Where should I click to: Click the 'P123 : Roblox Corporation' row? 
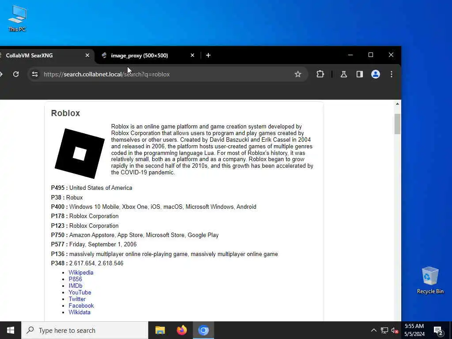tap(85, 226)
